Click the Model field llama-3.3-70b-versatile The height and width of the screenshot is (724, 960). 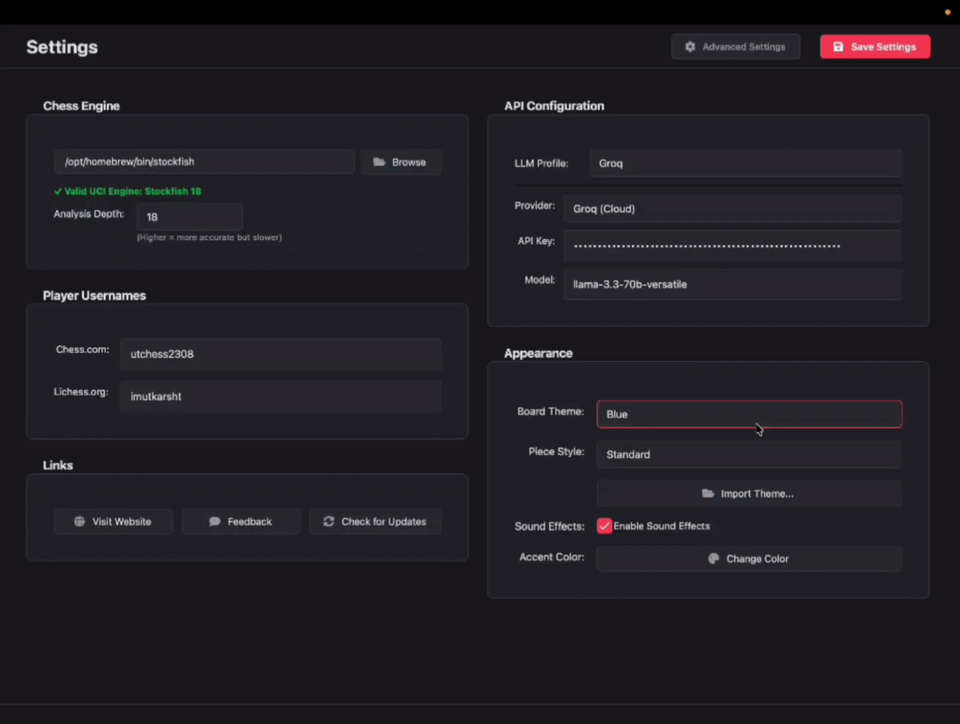coord(733,284)
